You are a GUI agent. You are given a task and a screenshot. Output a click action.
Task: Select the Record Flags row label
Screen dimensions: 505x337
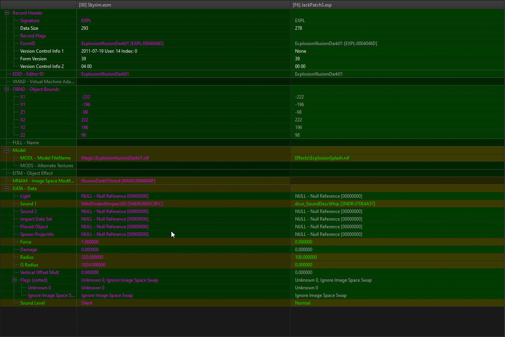[33, 36]
